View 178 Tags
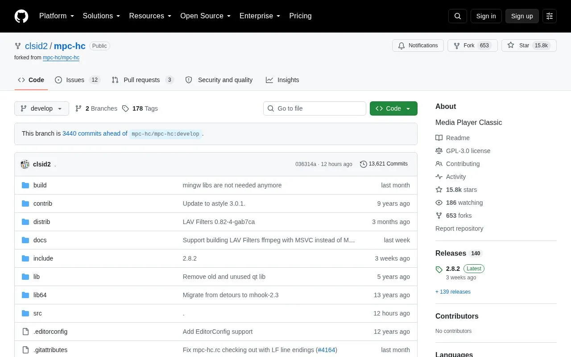 [x=140, y=108]
